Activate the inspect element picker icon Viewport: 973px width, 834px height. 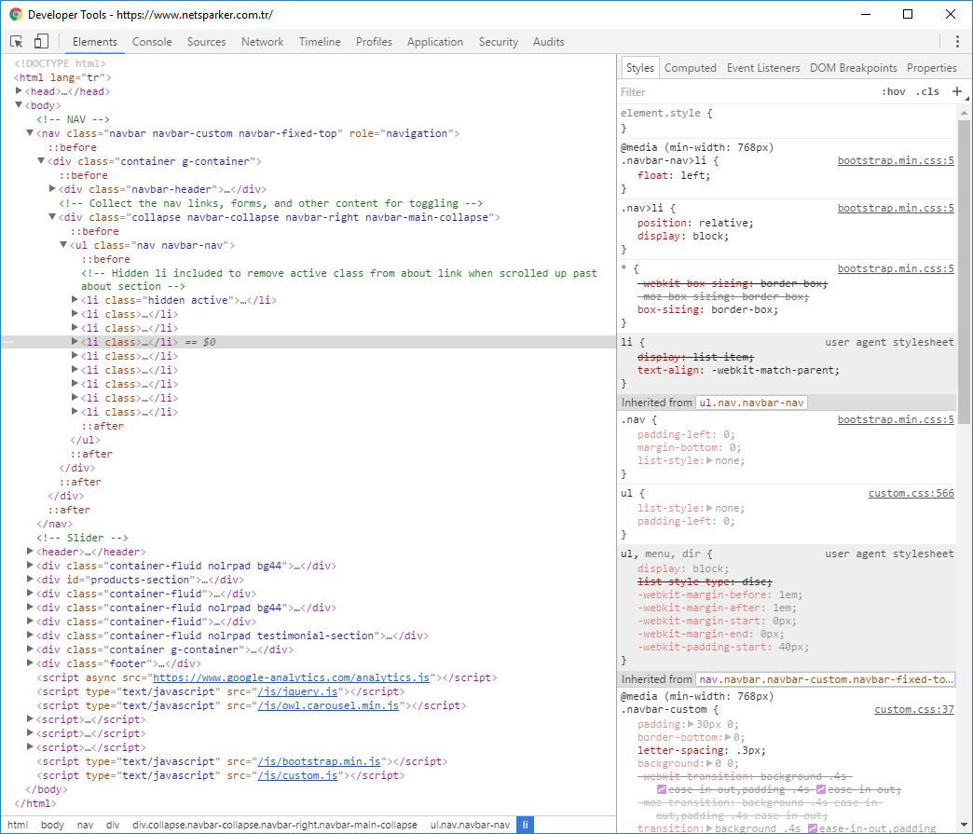pos(17,42)
